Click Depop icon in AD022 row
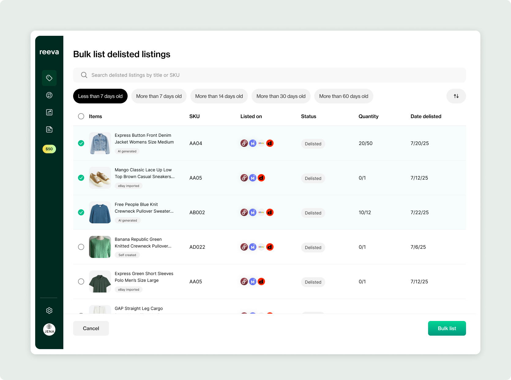Screen dimensions: 511x380 click(x=270, y=247)
